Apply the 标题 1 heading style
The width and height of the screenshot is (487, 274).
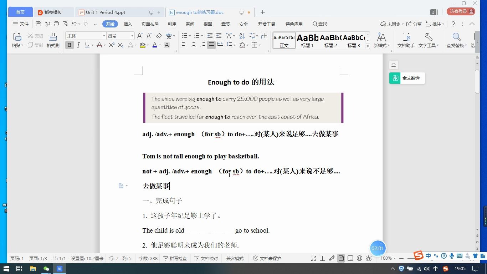point(307,40)
